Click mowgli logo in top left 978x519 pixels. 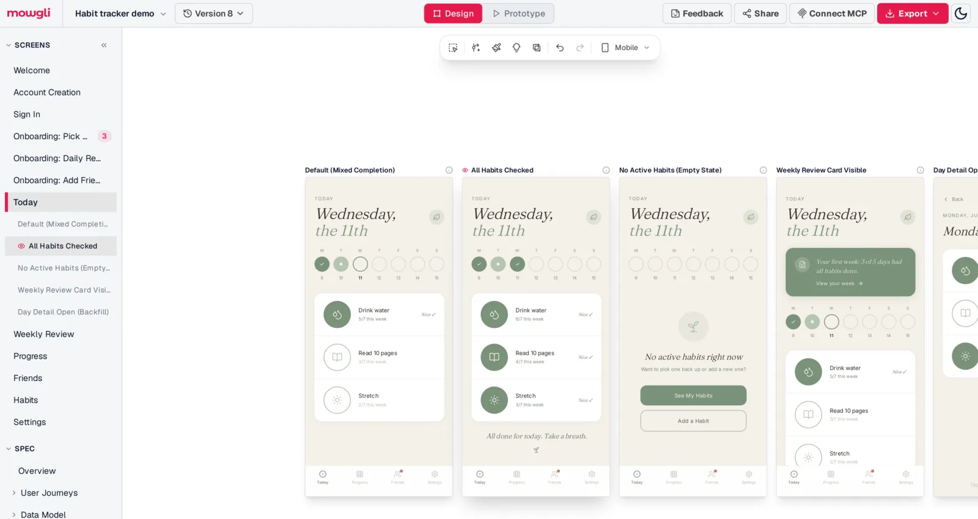point(29,13)
